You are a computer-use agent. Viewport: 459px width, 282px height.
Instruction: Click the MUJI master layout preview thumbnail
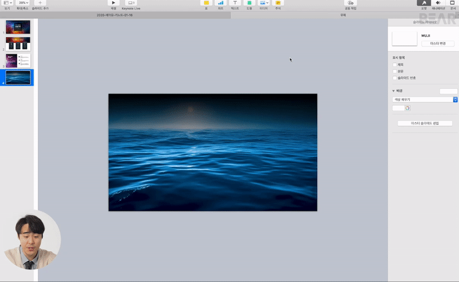(404, 38)
